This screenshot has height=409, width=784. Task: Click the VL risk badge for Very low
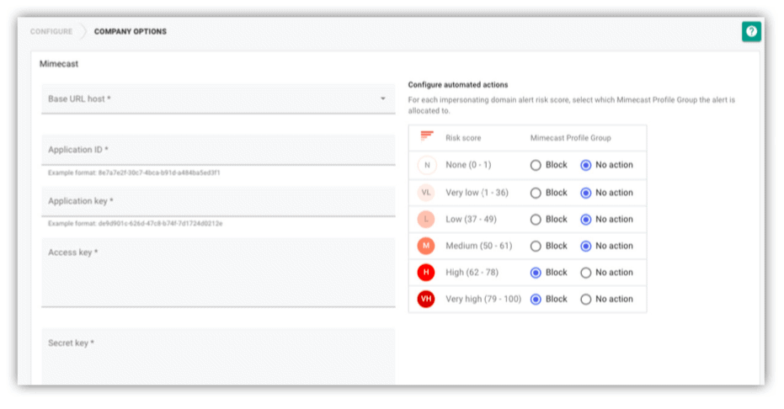click(x=426, y=193)
